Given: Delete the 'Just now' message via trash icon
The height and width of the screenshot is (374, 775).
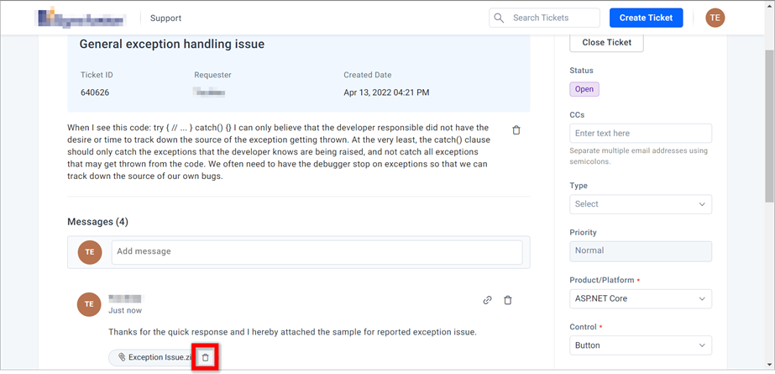Looking at the screenshot, I should click(508, 300).
